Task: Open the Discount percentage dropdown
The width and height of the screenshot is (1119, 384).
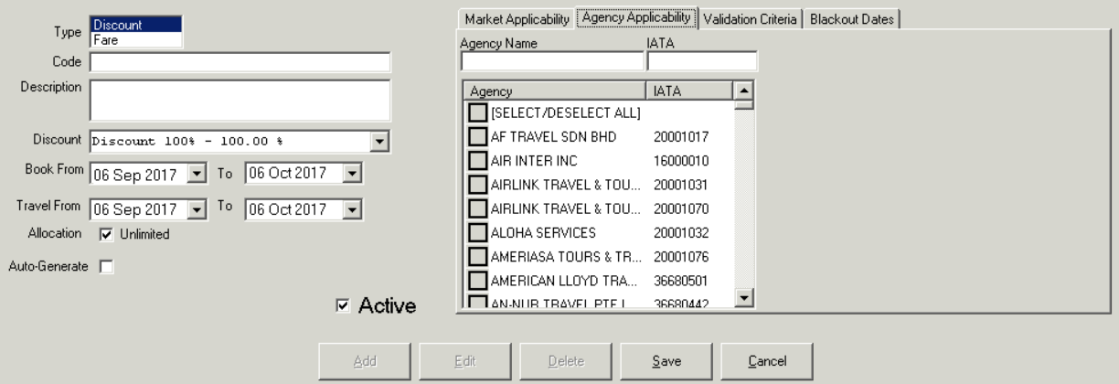Action: coord(381,142)
